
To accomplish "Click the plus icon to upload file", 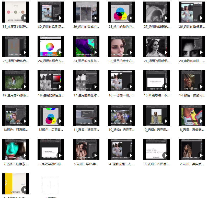I will click(x=51, y=185).
